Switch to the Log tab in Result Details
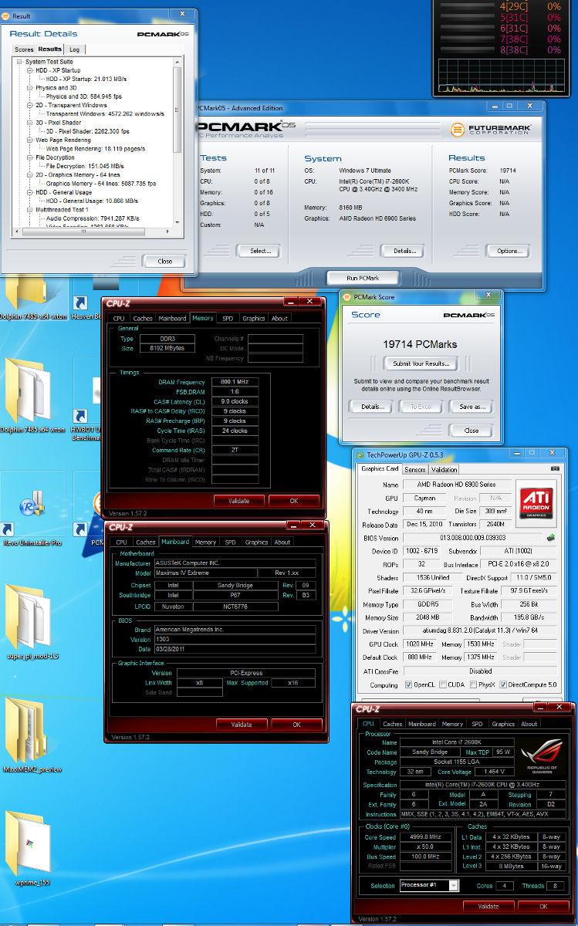The height and width of the screenshot is (926, 578). click(x=75, y=49)
